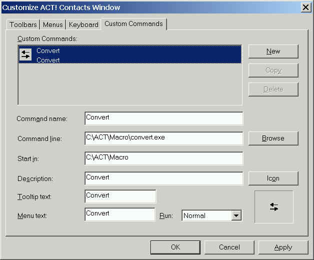314x260 pixels.
Task: Select the Convert entry in Custom Commands list
Action: click(x=130, y=54)
